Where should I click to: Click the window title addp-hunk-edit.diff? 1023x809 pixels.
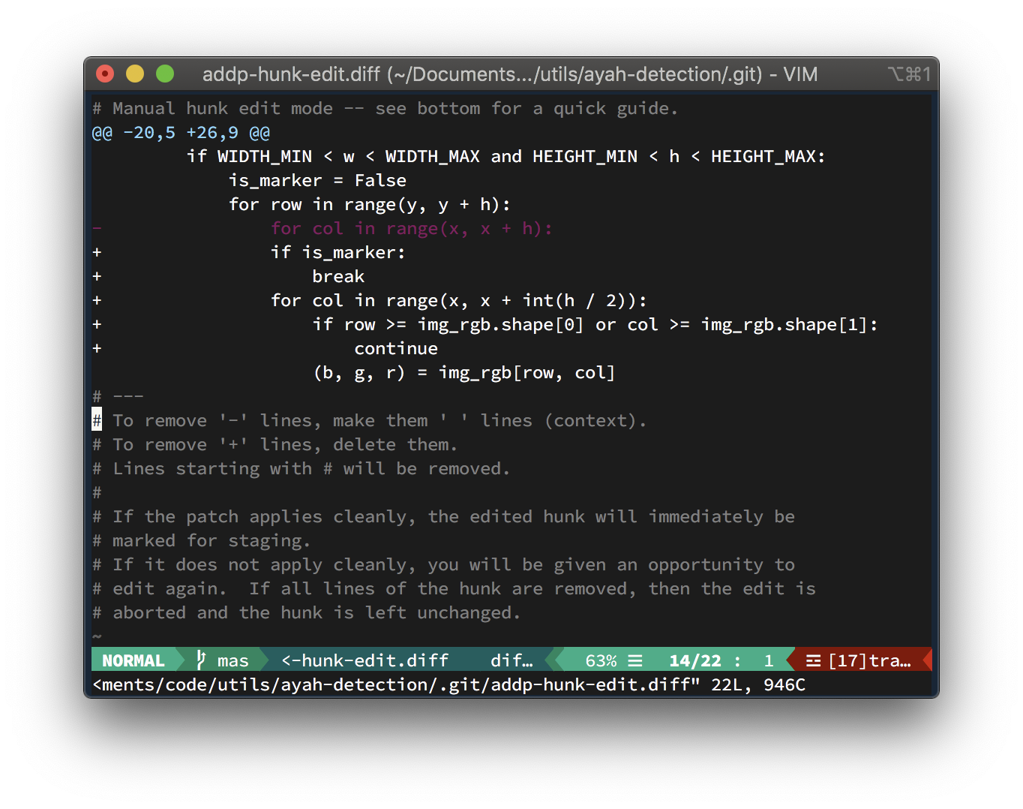pyautogui.click(x=291, y=74)
